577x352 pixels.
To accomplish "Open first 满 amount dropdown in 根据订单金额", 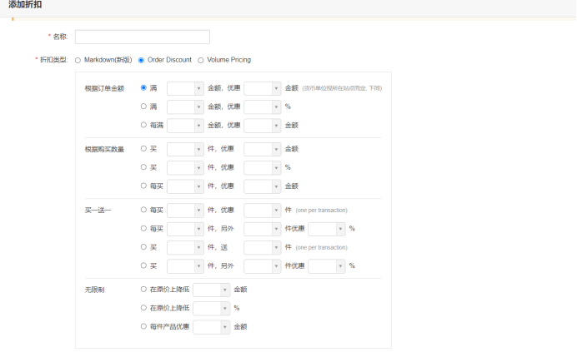I will 185,87.
